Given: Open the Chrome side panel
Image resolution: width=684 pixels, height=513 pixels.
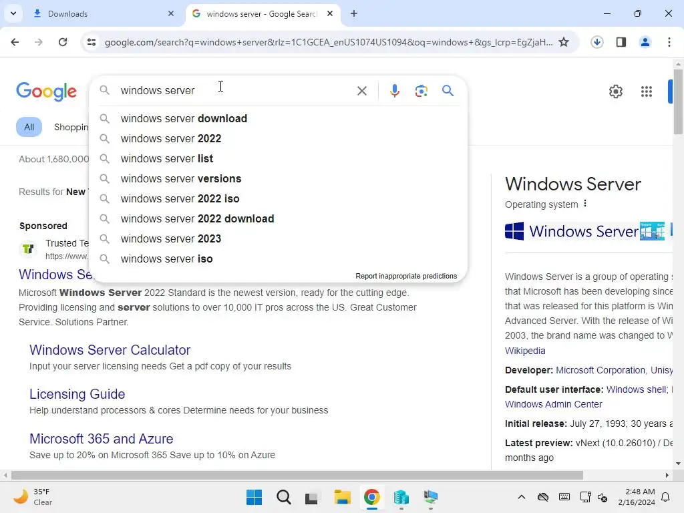Looking at the screenshot, I should pos(621,42).
